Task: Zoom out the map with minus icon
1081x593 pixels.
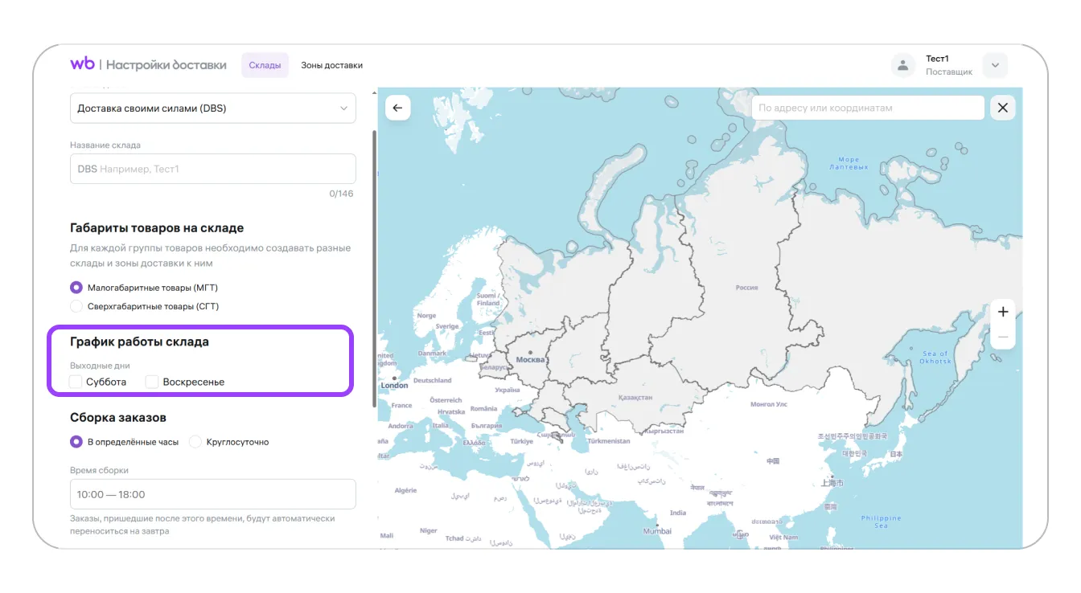Action: (1002, 337)
